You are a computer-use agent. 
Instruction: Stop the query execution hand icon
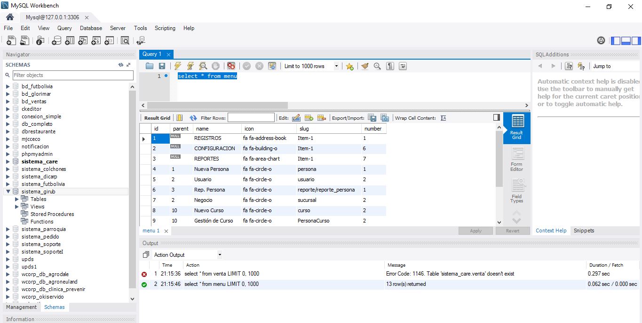pos(215,66)
